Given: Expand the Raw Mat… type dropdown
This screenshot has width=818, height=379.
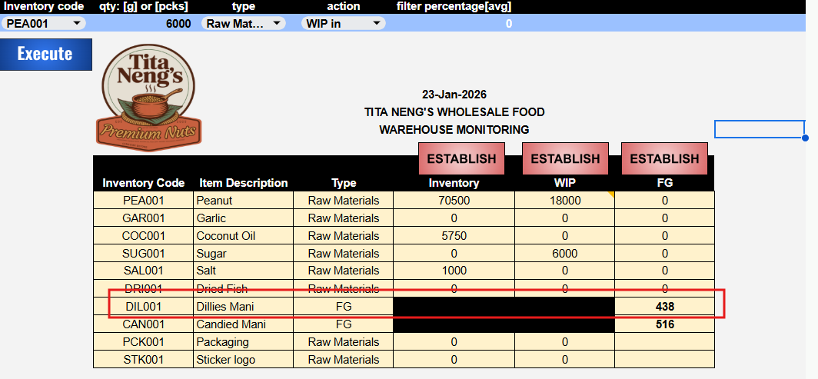Looking at the screenshot, I should click(x=244, y=23).
